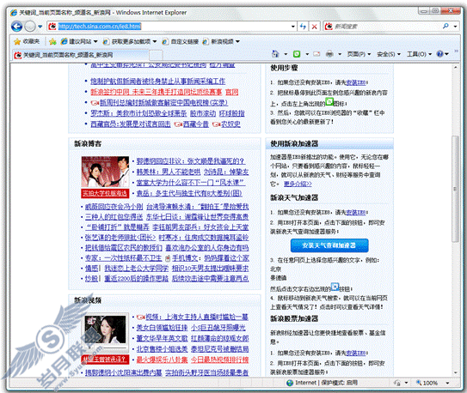Click the scrollbar down arrow

[x=455, y=372]
